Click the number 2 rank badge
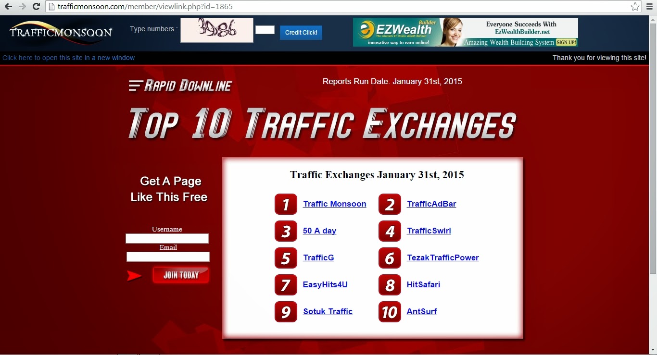The width and height of the screenshot is (657, 355). coord(390,204)
